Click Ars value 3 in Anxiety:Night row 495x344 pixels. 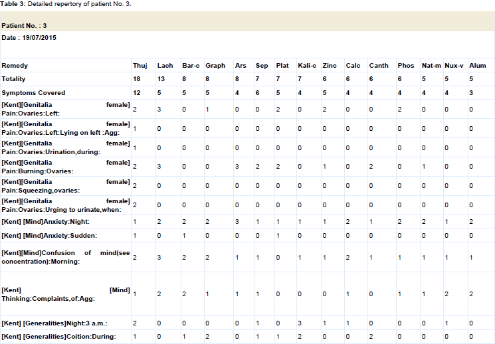[x=237, y=222]
